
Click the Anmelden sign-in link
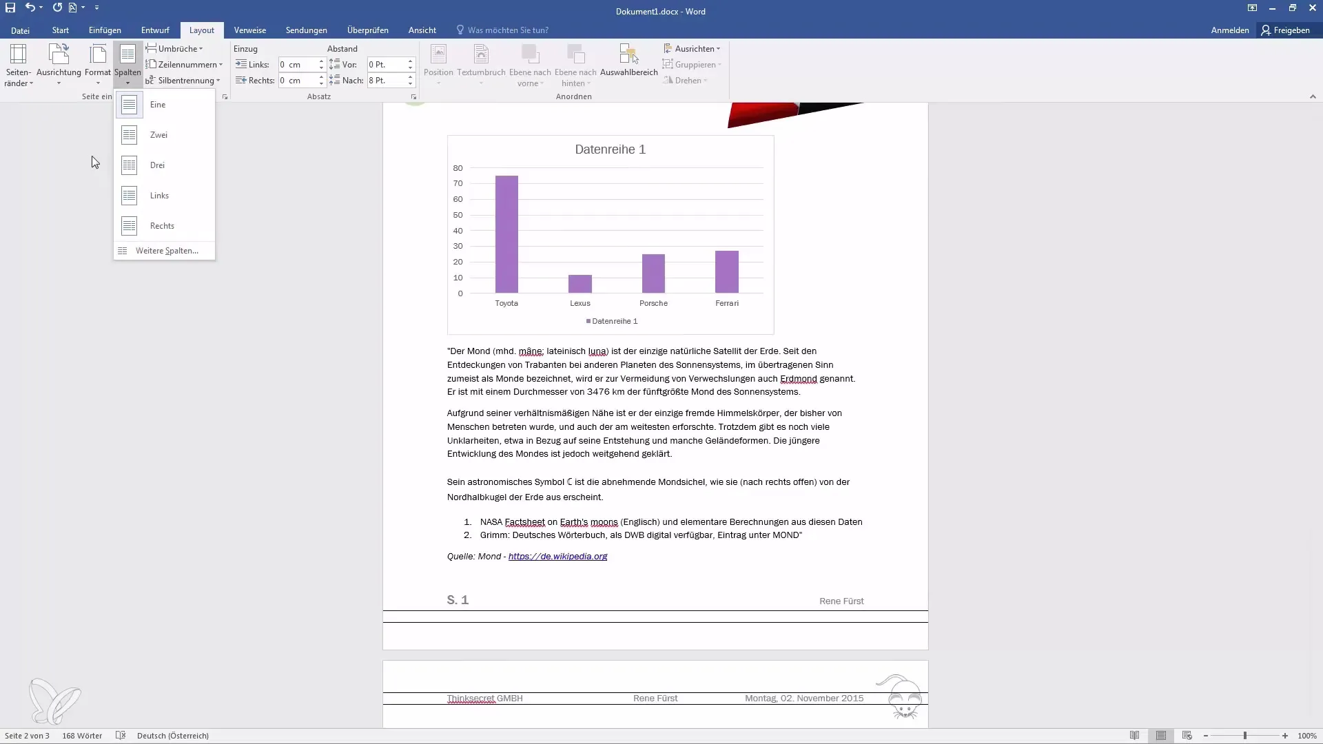pos(1230,30)
